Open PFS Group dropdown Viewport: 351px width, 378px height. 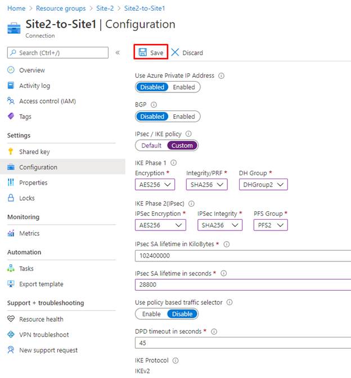coord(271,225)
